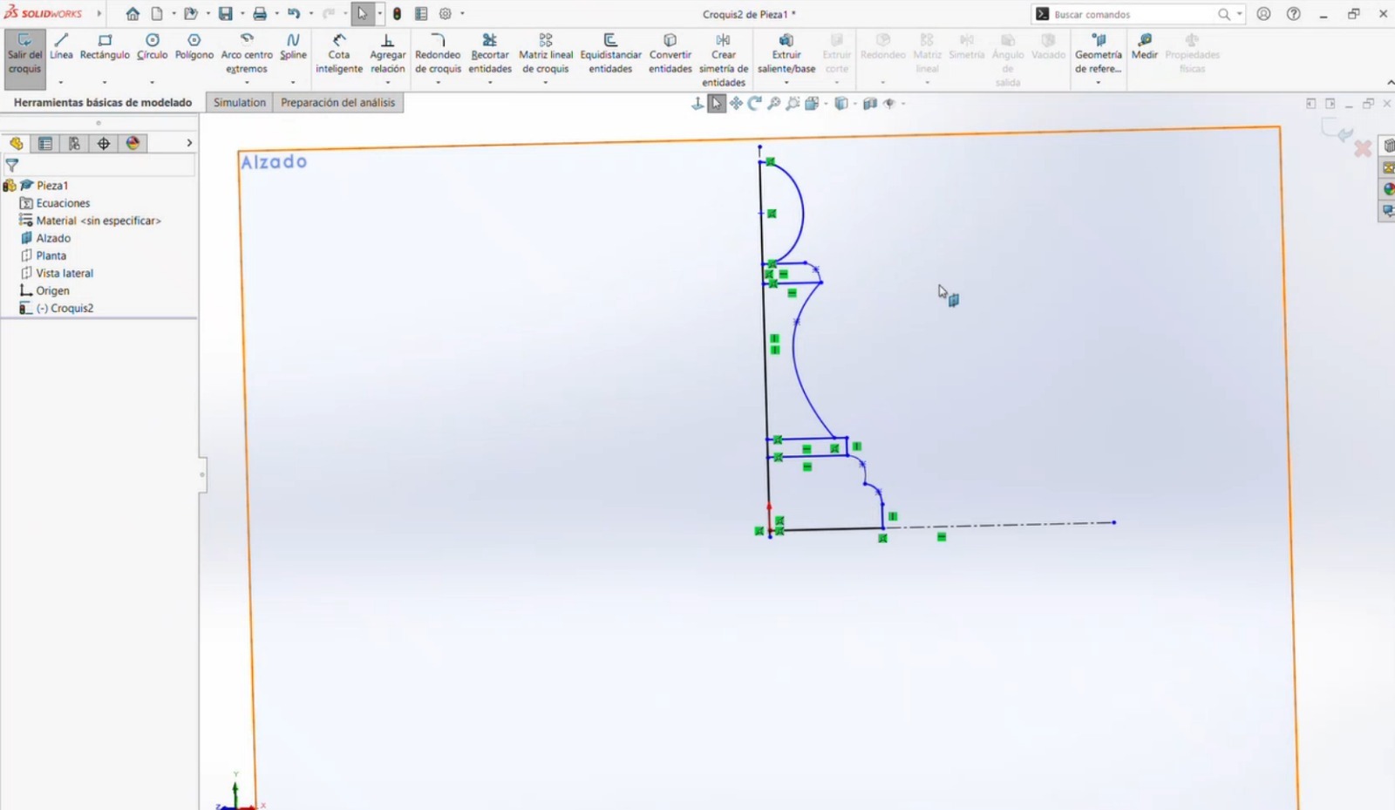Activate the Círculo tool
The image size is (1395, 810).
point(152,48)
